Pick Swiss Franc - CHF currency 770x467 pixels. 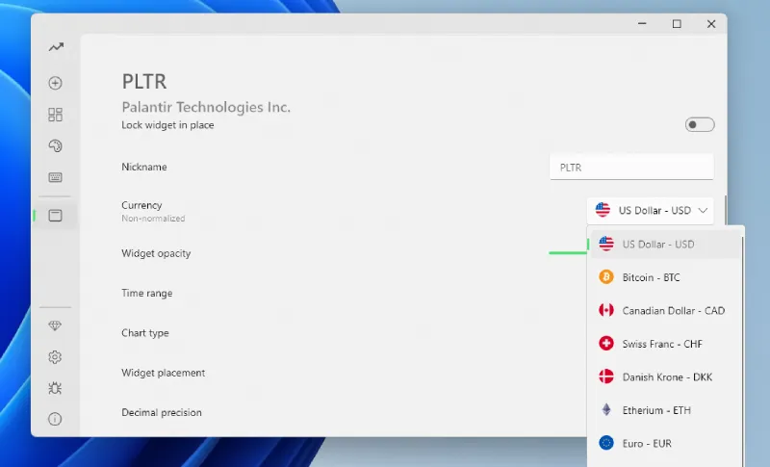[x=664, y=344]
